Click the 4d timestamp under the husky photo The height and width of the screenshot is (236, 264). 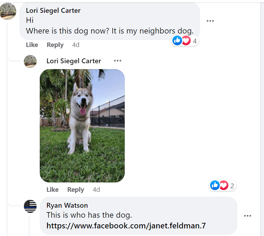pyautogui.click(x=96, y=190)
